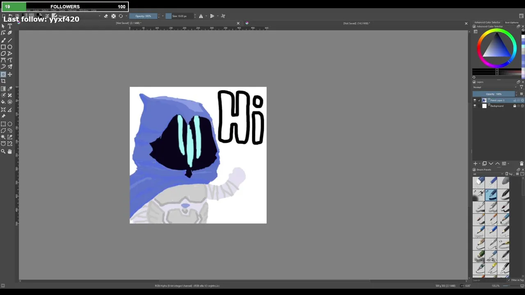This screenshot has height=295, width=525.
Task: Toggle horizontal mirror tool
Action: [201, 16]
